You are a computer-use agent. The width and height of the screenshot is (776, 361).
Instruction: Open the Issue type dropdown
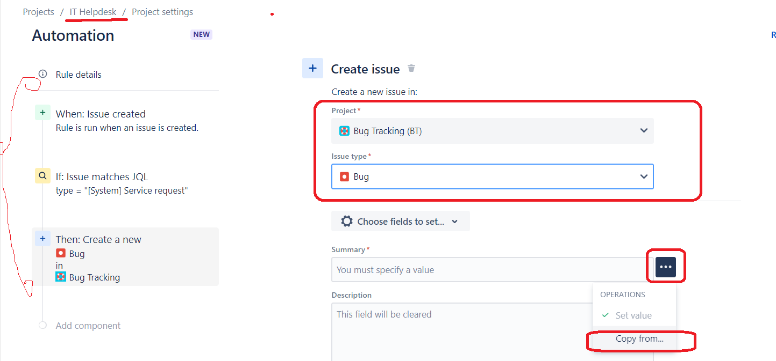click(x=493, y=176)
